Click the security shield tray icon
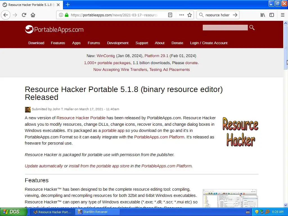The image size is (288, 216). click(257, 212)
